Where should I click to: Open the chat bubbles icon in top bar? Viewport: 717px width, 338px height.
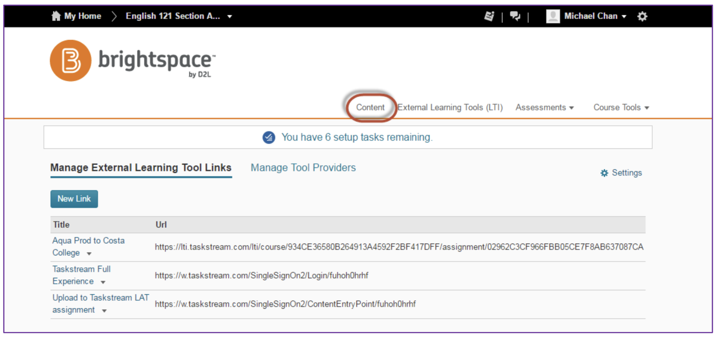(x=515, y=16)
